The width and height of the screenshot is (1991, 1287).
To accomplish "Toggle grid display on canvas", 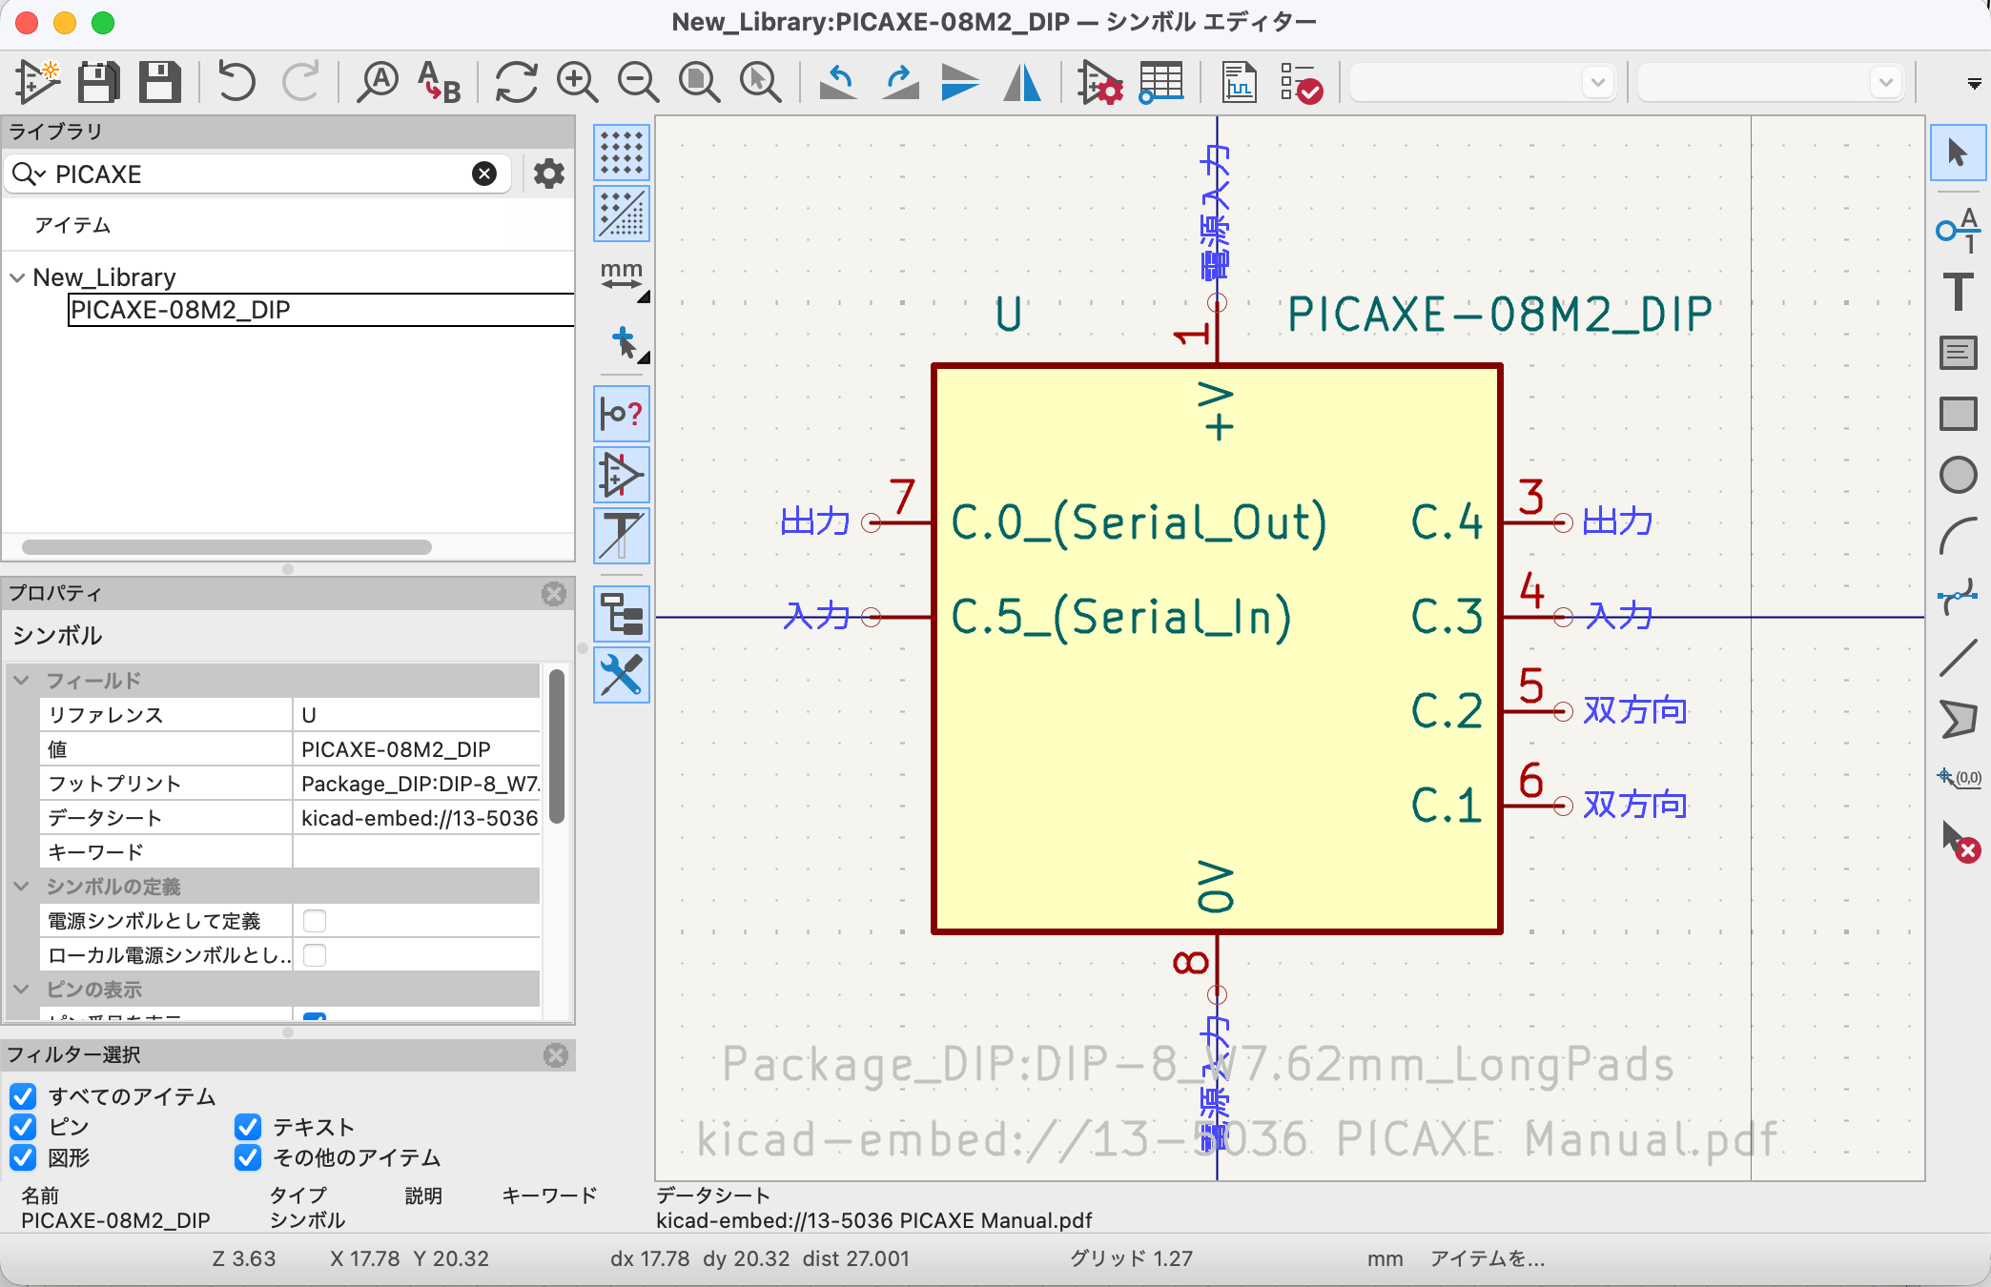I will tap(622, 153).
